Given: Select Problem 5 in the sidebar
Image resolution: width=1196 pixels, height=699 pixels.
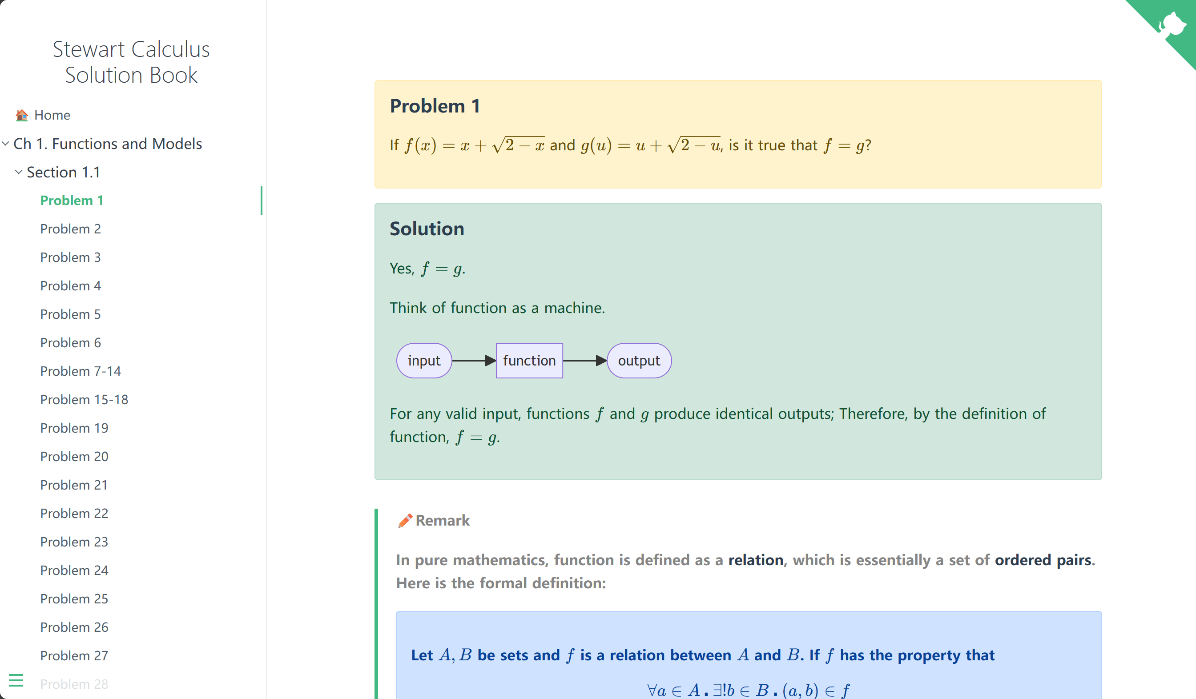Looking at the screenshot, I should [70, 314].
